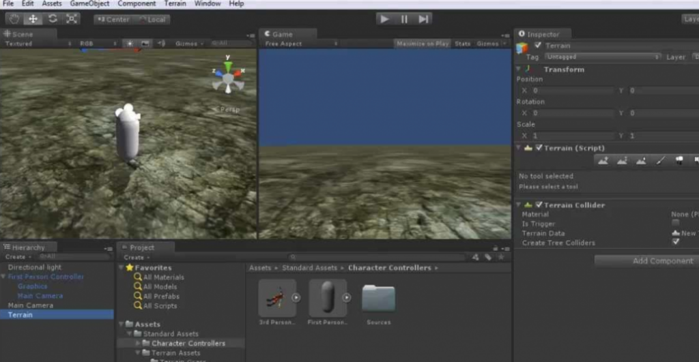Select the Raise/Lower Terrain tool
The height and width of the screenshot is (362, 699).
[x=603, y=161]
